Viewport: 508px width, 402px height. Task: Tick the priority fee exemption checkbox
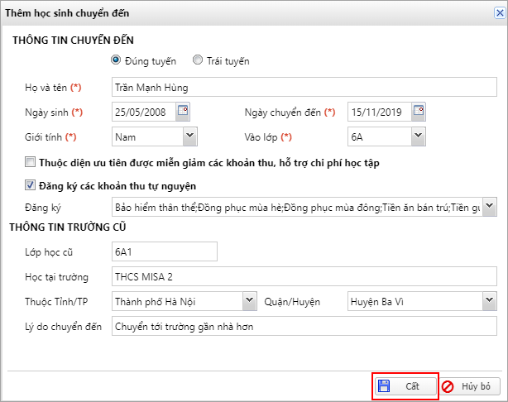[31, 162]
